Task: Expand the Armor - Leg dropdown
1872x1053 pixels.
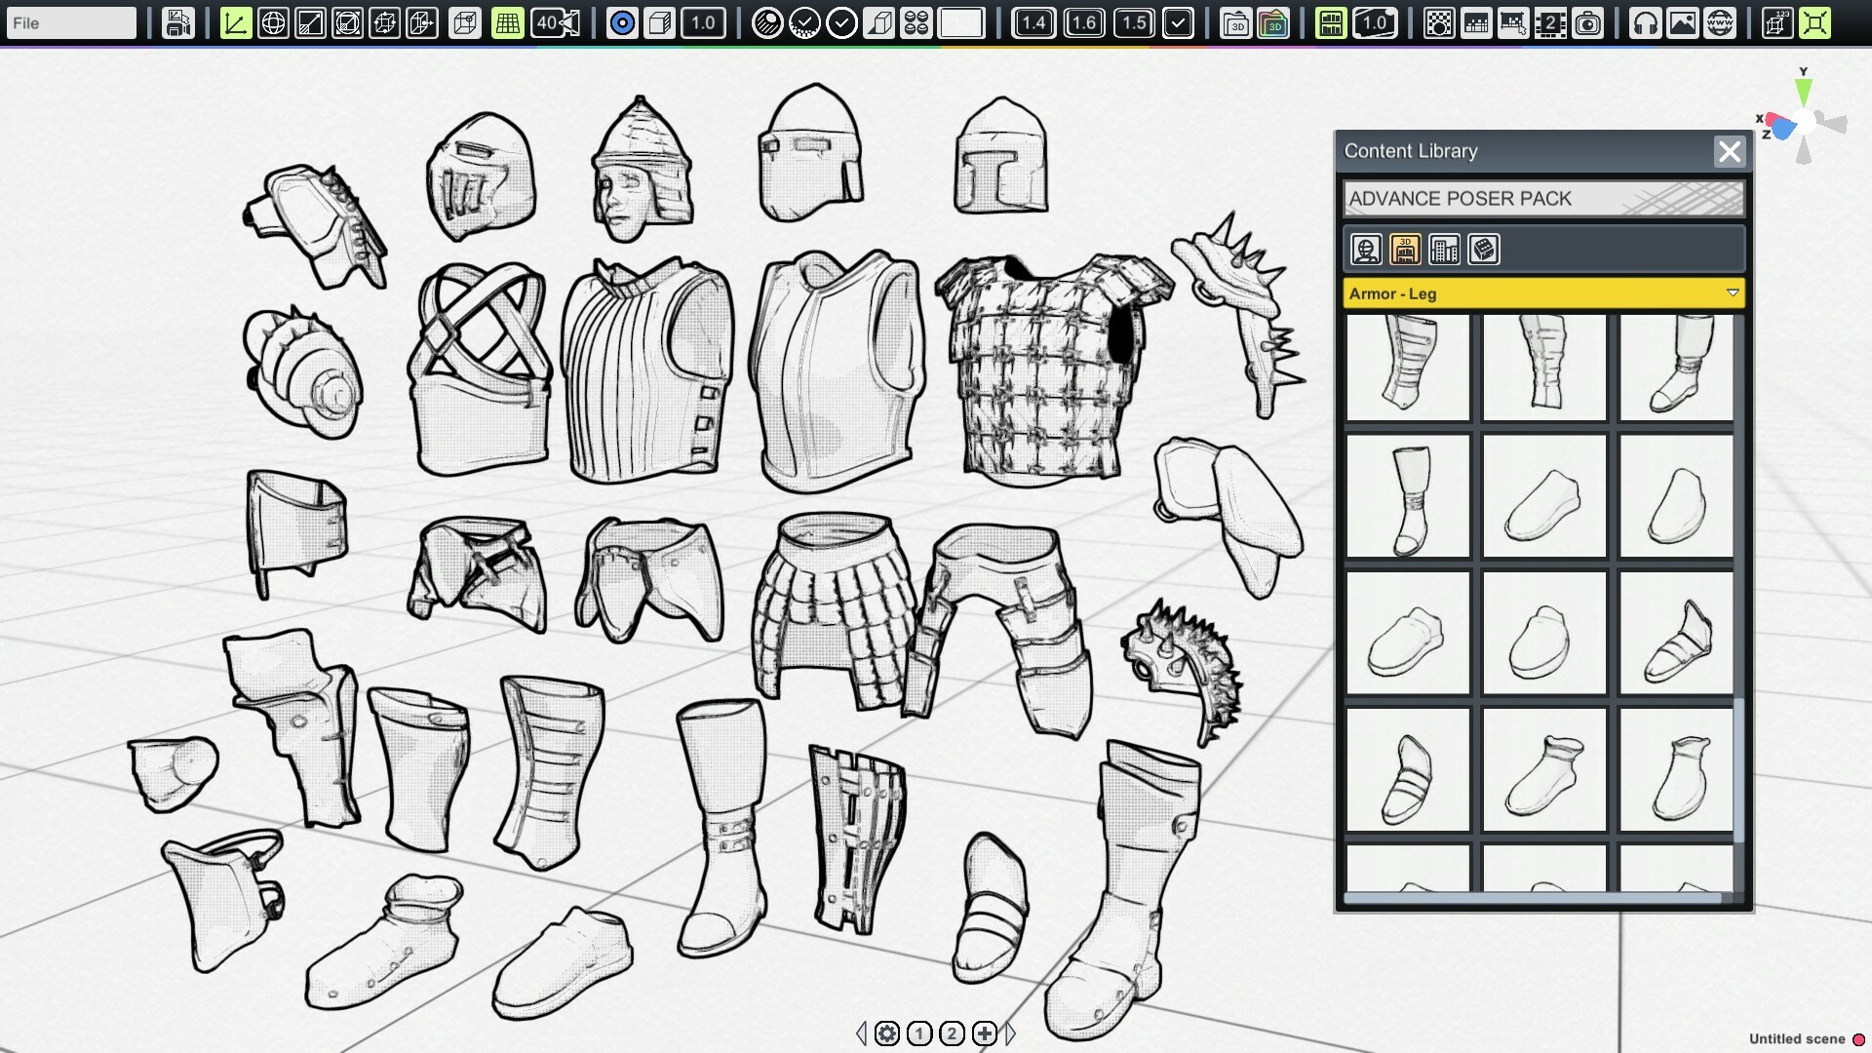Action: pos(1733,293)
